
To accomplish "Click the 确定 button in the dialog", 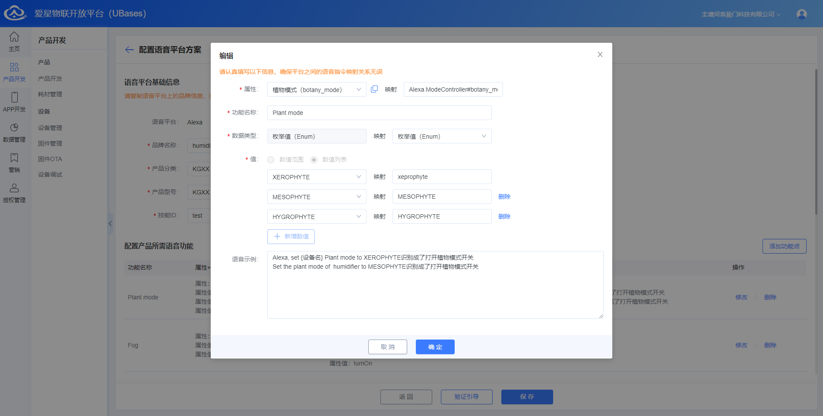I will point(435,347).
